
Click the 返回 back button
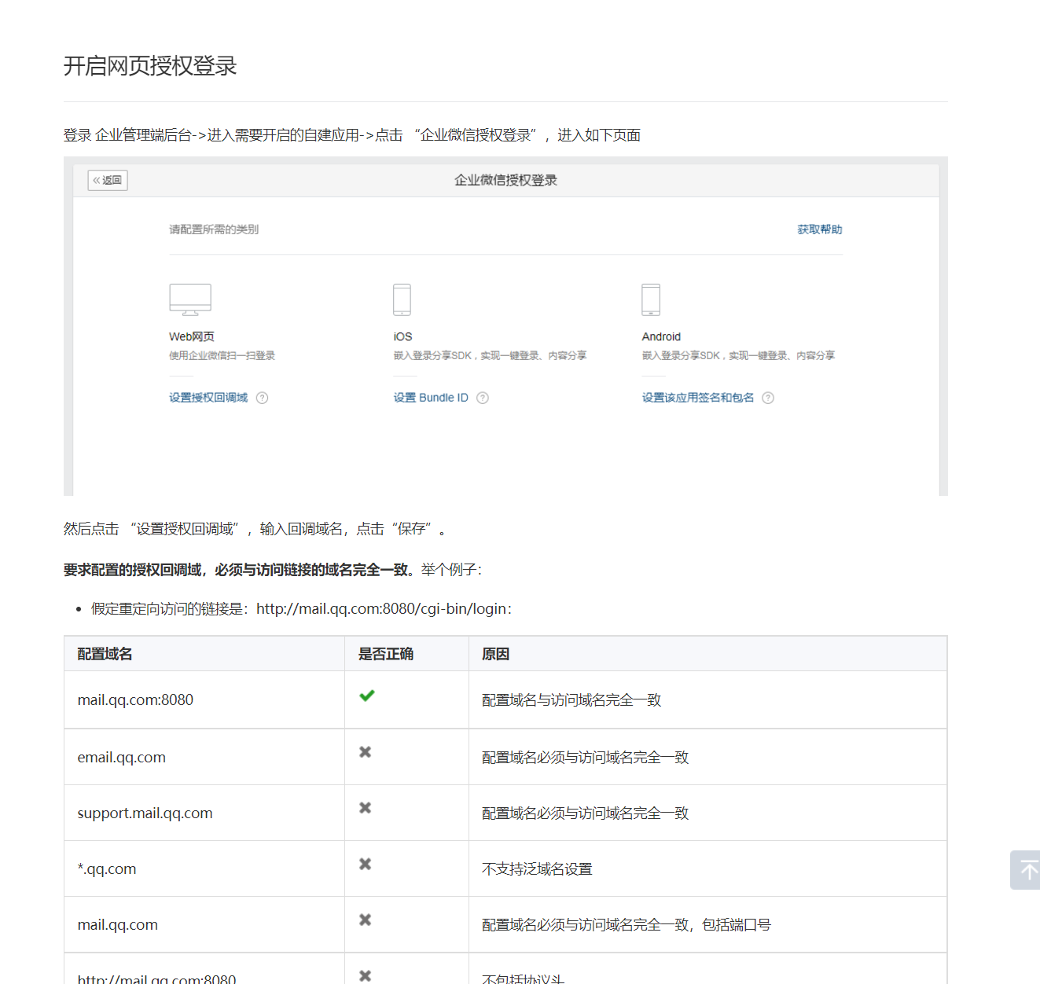coord(108,180)
